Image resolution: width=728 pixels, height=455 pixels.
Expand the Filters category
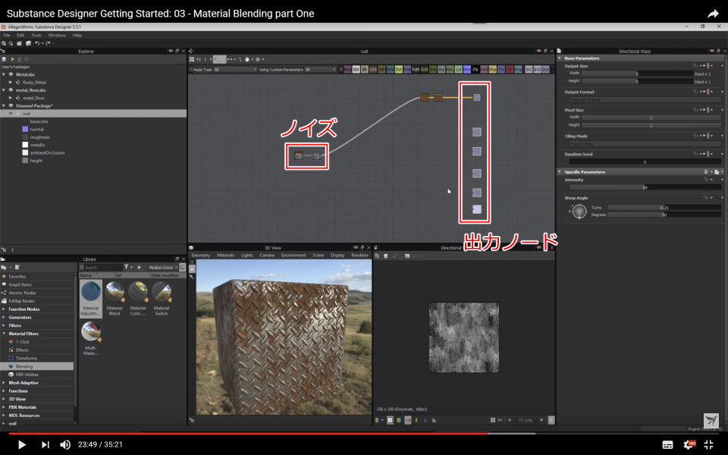[4, 325]
